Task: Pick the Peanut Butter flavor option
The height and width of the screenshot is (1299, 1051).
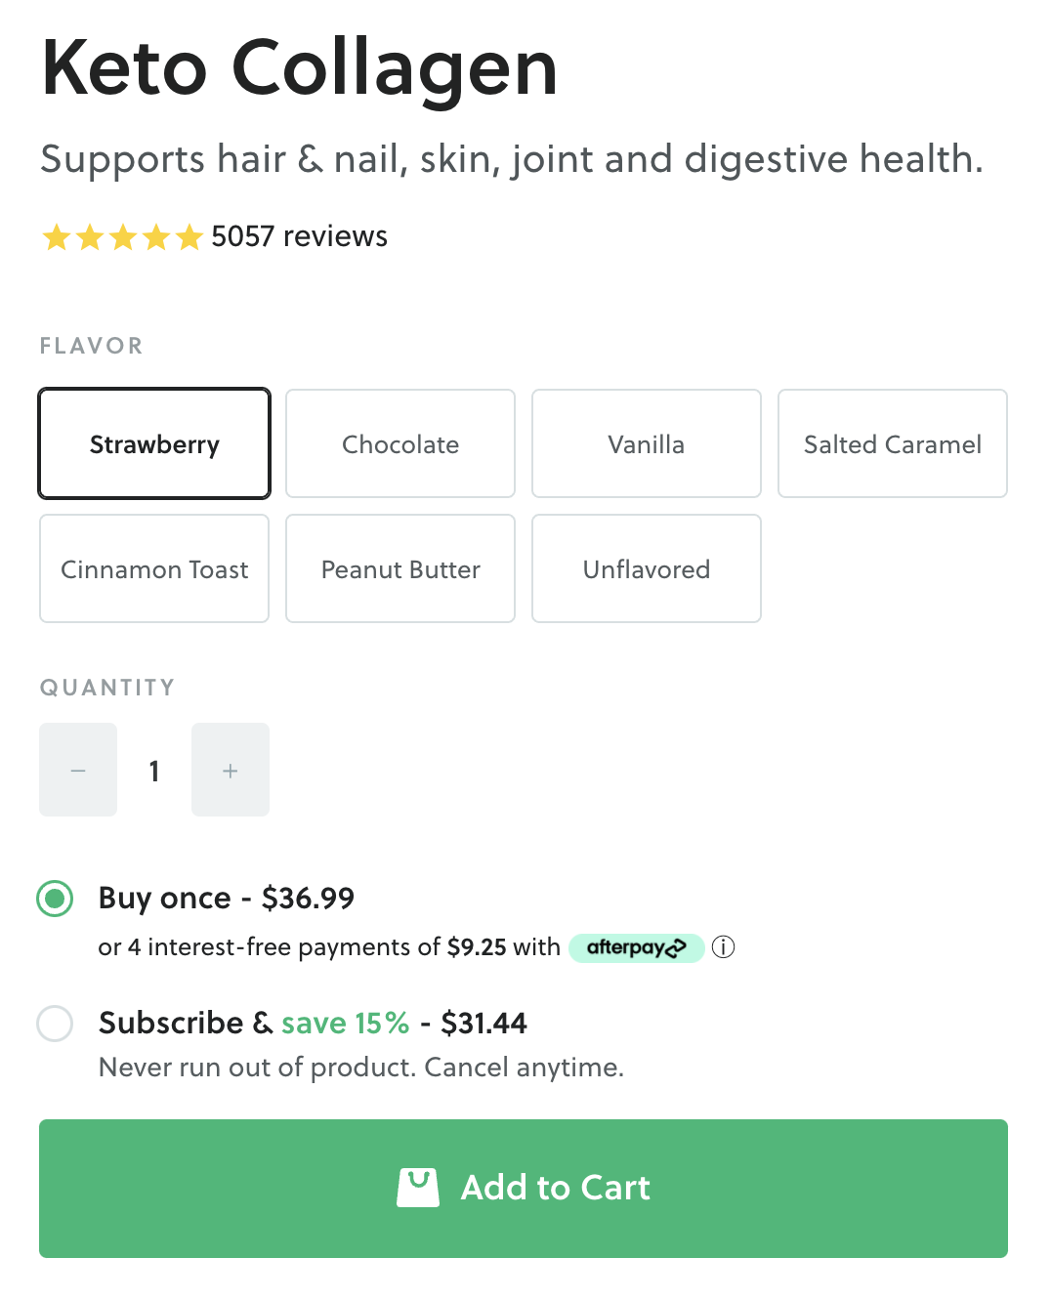Action: (400, 568)
